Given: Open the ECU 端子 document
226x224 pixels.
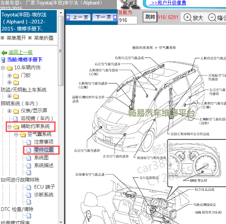Looking at the screenshot, I should (44, 187).
